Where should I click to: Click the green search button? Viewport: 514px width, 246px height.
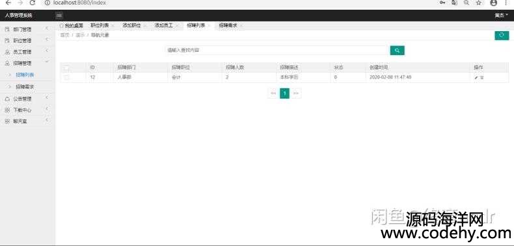(397, 51)
